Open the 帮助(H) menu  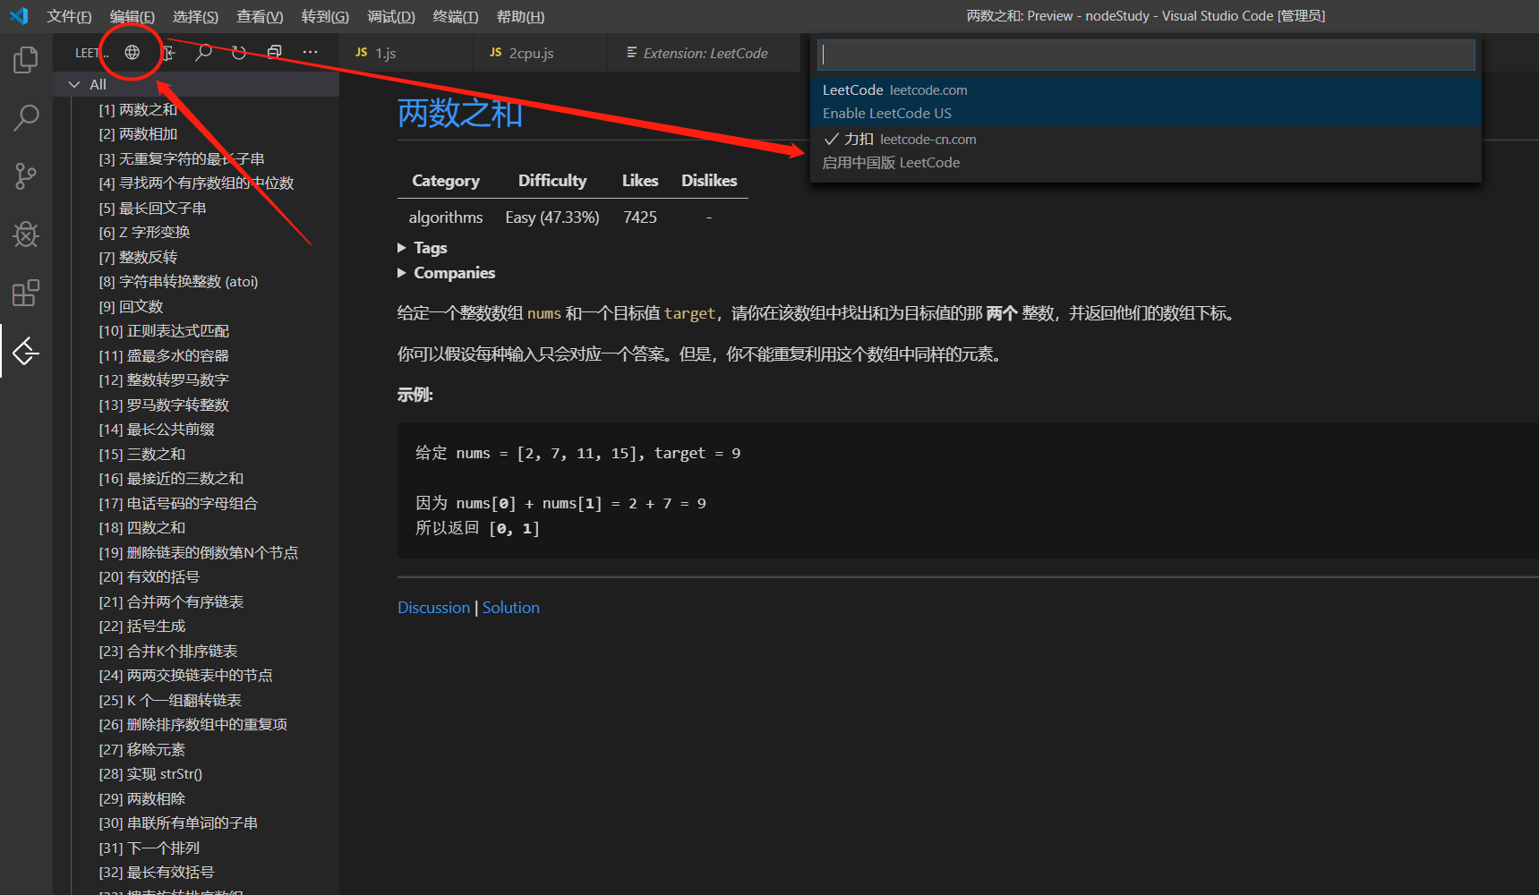coord(520,16)
